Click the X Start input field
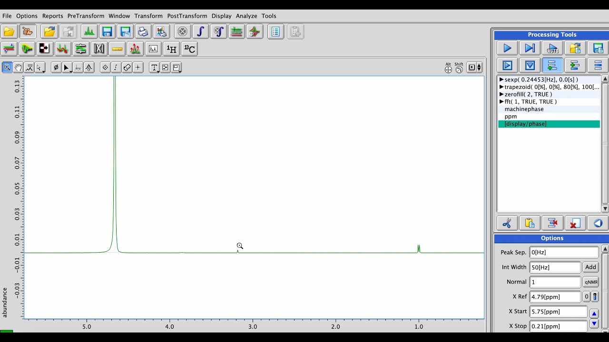The width and height of the screenshot is (609, 342). [558, 312]
